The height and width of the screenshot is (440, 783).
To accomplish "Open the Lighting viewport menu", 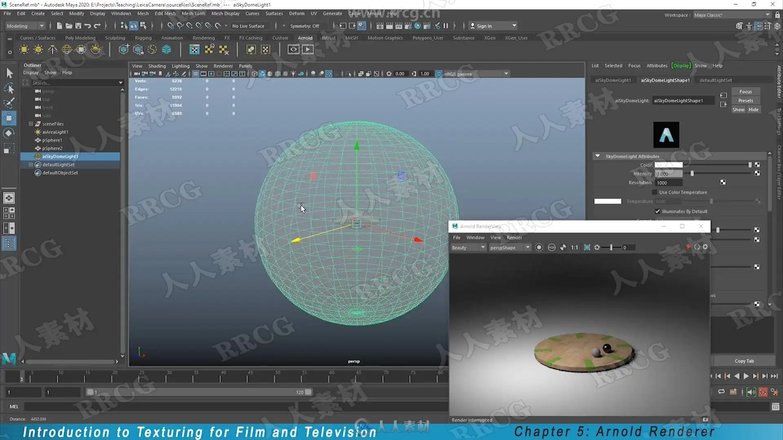I will 180,66.
